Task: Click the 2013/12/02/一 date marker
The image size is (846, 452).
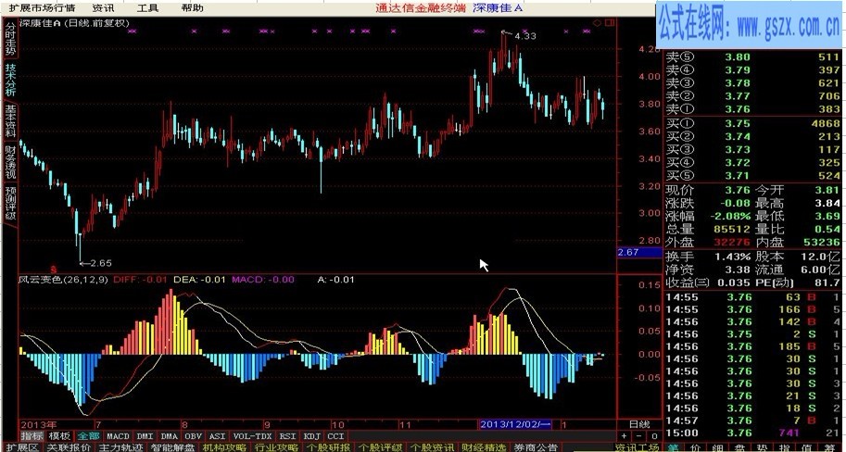Action: coord(514,424)
